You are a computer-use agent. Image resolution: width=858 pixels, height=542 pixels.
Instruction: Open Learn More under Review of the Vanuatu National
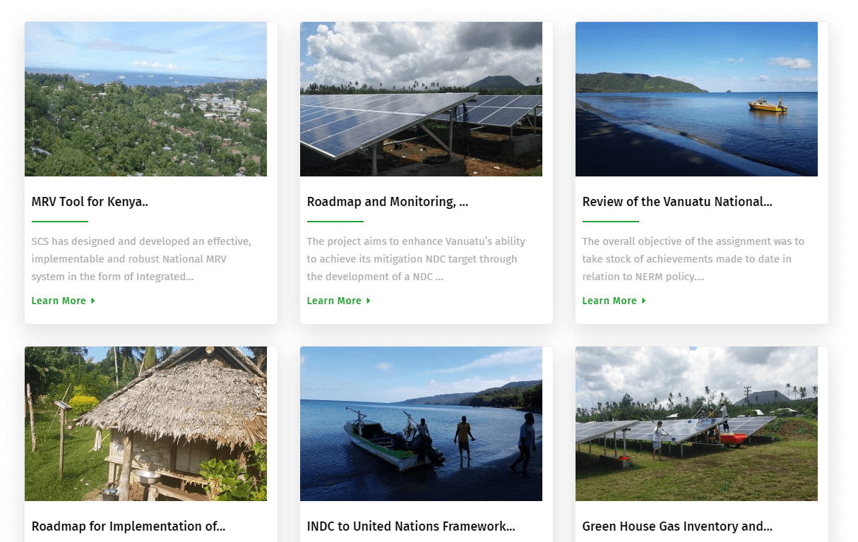[x=609, y=301]
